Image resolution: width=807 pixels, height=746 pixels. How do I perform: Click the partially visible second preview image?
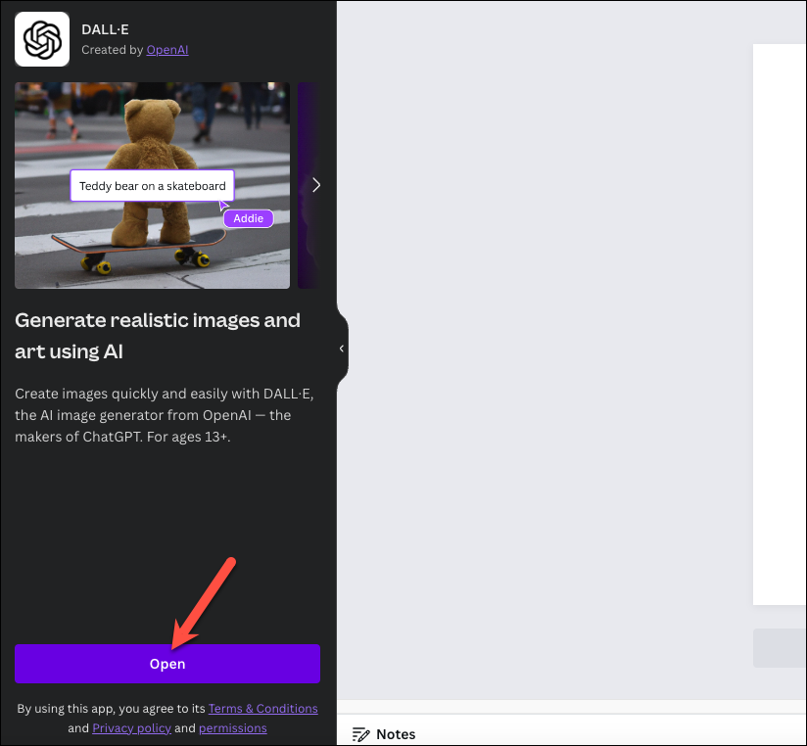[x=308, y=185]
